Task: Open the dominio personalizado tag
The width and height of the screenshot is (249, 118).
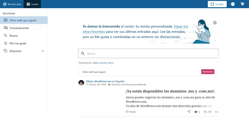Action: [x=134, y=84]
